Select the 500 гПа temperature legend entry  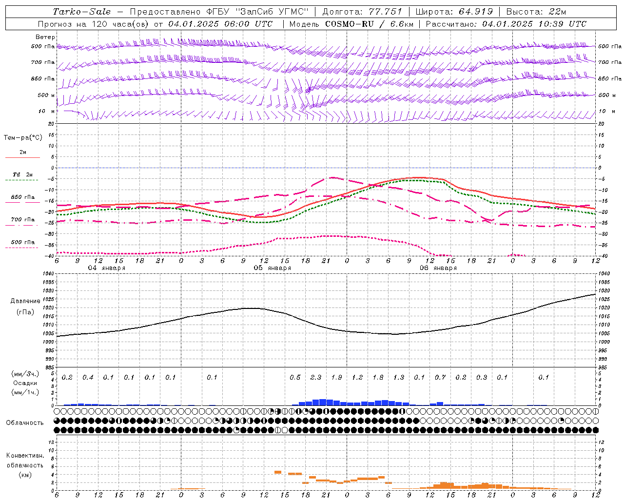pyautogui.click(x=23, y=242)
